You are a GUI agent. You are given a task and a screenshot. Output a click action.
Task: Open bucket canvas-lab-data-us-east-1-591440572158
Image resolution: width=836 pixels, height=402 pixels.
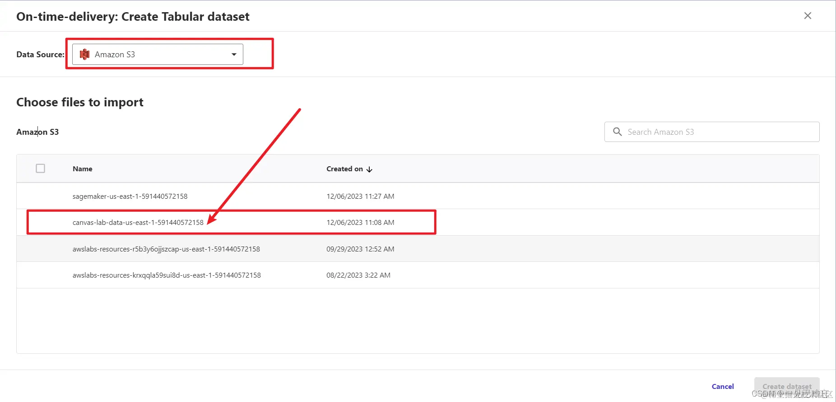pyautogui.click(x=138, y=223)
